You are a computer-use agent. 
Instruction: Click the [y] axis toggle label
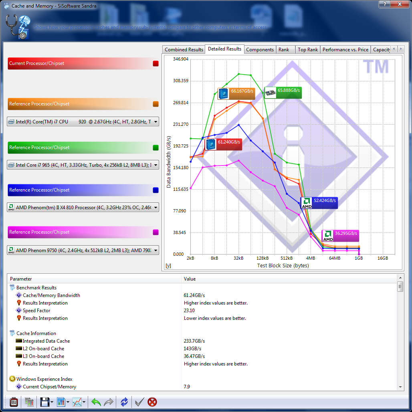click(168, 266)
